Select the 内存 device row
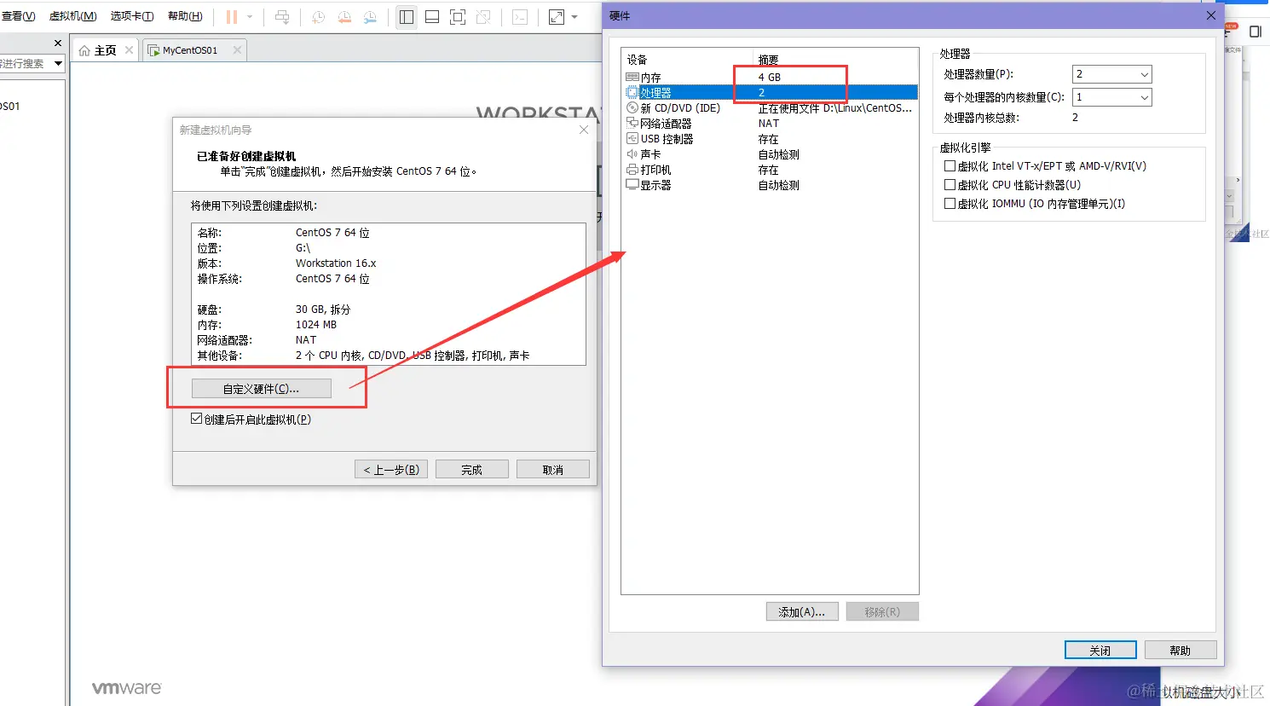The height and width of the screenshot is (706, 1270). click(x=771, y=77)
